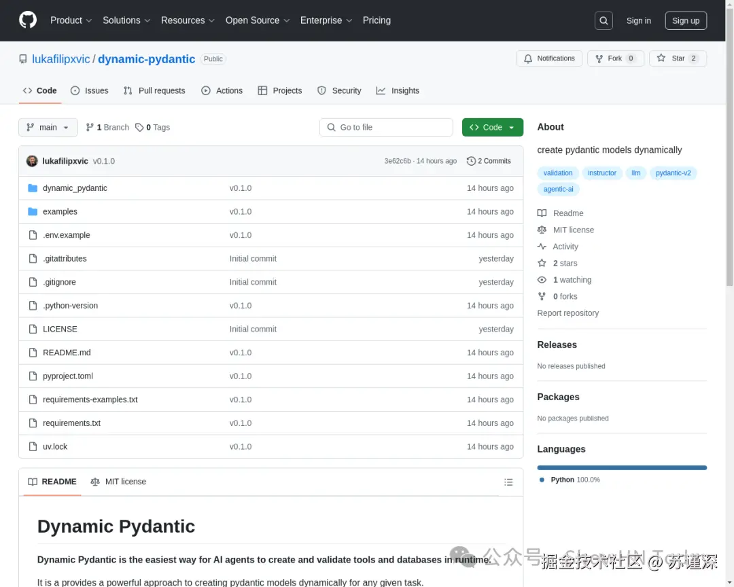734x587 pixels.
Task: Switch to the Security tab
Action: [x=339, y=91]
